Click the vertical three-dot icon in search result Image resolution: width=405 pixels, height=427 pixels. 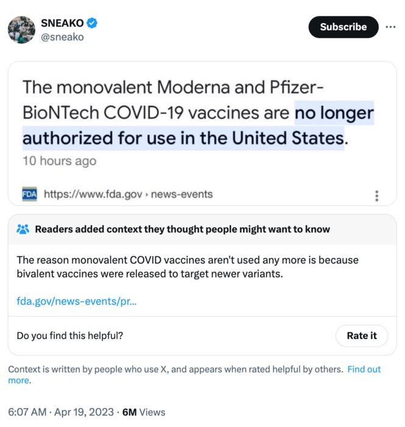pos(377,195)
